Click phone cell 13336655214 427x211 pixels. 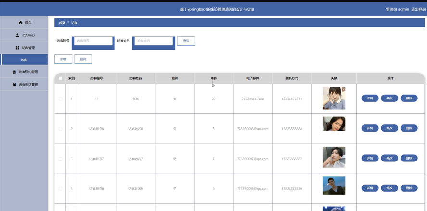(292, 99)
